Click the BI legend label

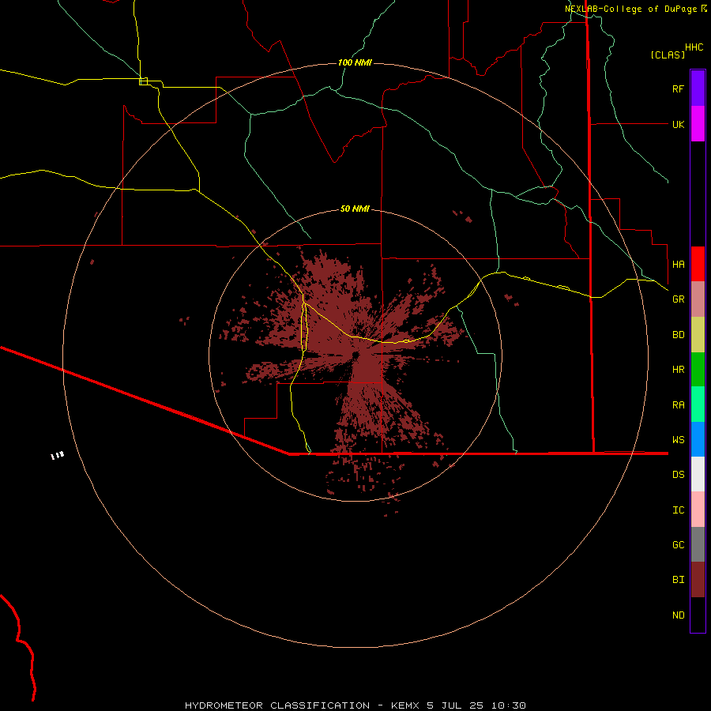(678, 580)
